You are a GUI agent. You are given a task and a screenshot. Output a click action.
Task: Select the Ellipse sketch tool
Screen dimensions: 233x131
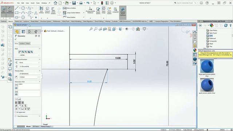[29, 13]
